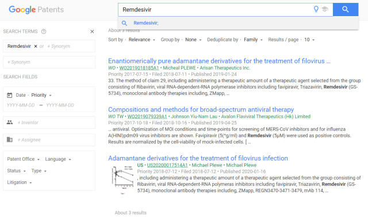Viewport: 368px width, 217px height.
Task: Open 'Adamantane derivatives for the treatment of filovirus infection'
Action: pos(198,158)
